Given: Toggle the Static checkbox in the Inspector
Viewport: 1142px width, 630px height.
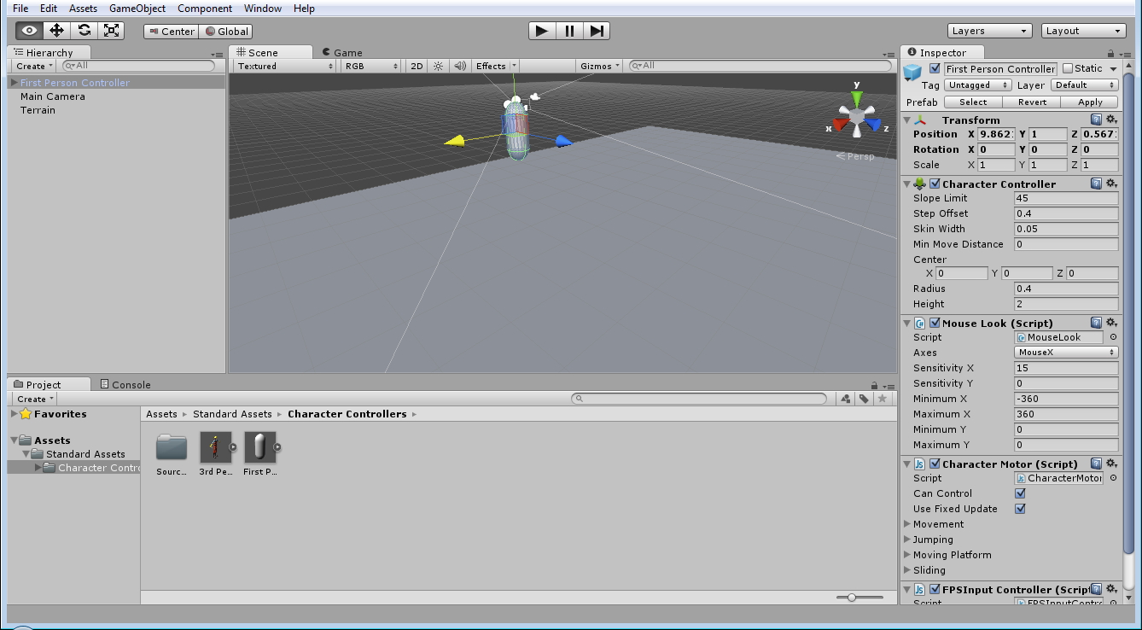Looking at the screenshot, I should click(1066, 68).
